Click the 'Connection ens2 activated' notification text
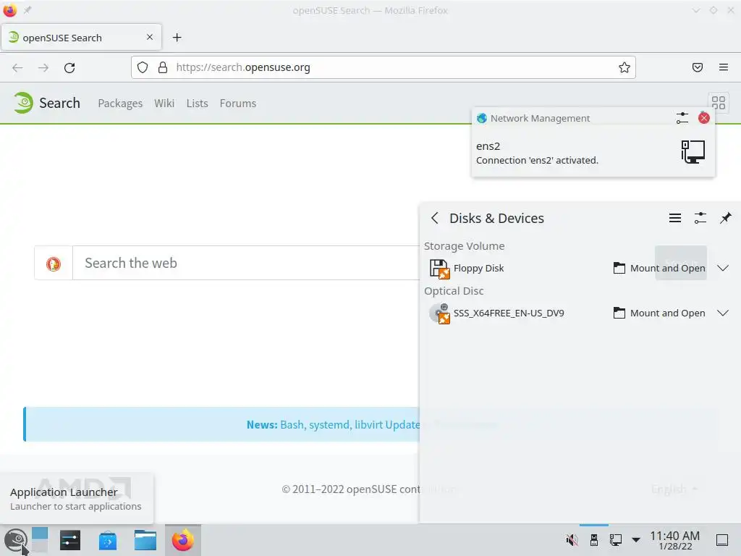This screenshot has height=556, width=741. 538,160
